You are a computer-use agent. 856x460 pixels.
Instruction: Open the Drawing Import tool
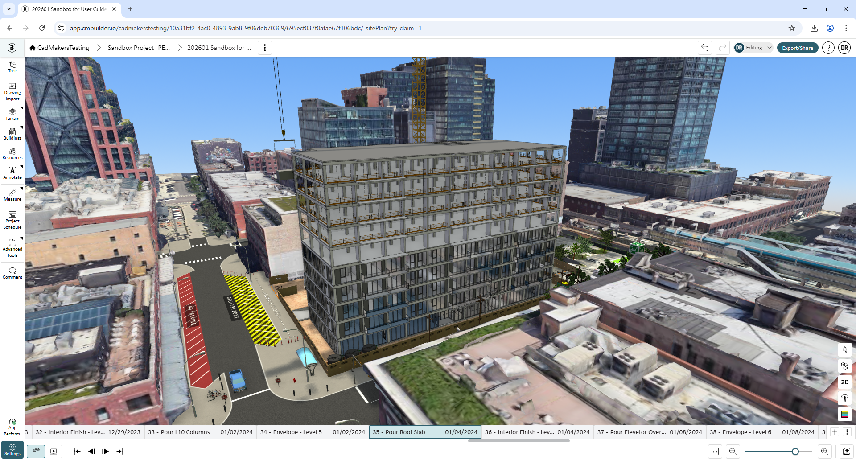point(12,92)
